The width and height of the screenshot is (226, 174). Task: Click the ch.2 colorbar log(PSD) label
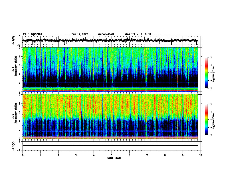tap(213, 121)
